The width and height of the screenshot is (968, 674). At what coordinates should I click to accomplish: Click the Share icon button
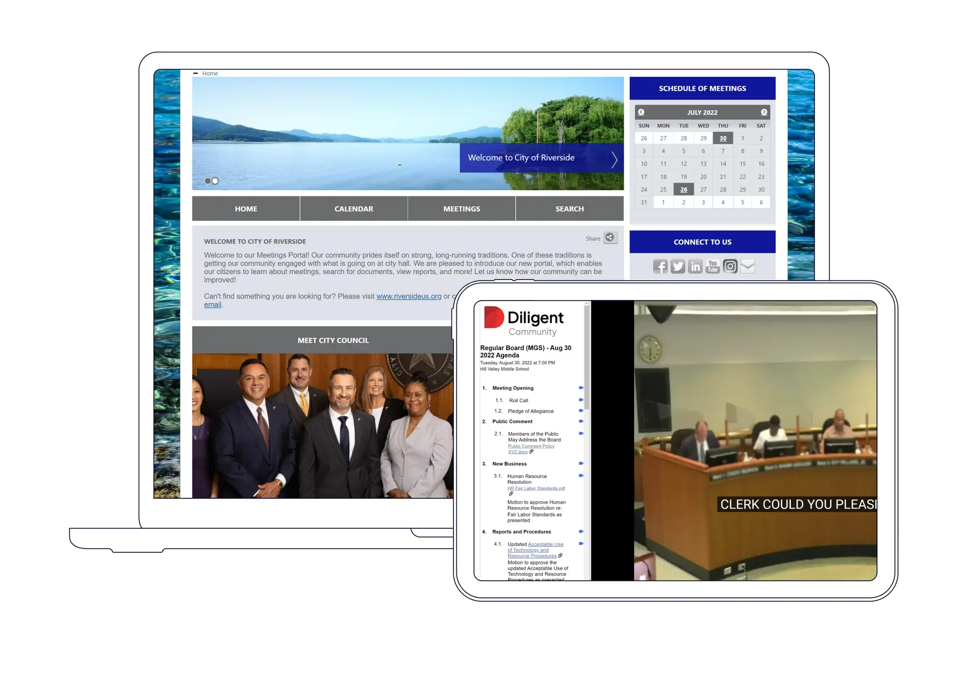pyautogui.click(x=610, y=238)
